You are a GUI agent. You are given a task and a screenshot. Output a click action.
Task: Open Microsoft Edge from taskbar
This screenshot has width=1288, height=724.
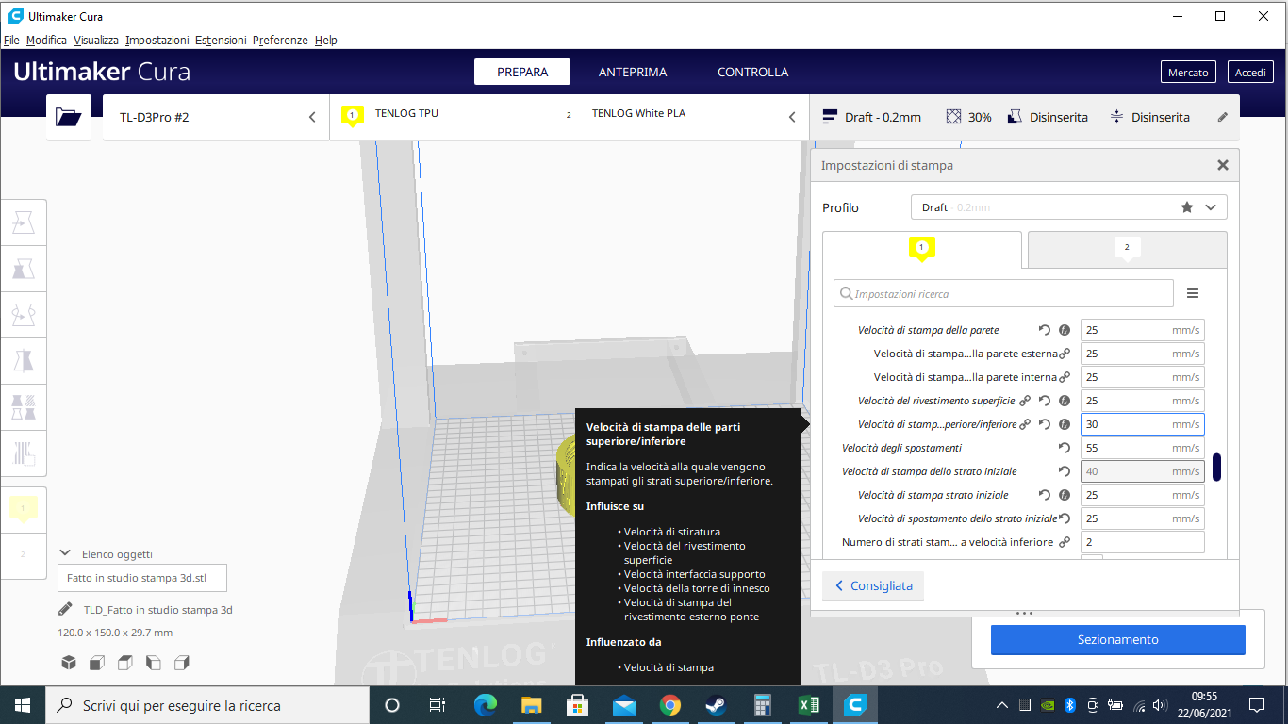click(485, 704)
